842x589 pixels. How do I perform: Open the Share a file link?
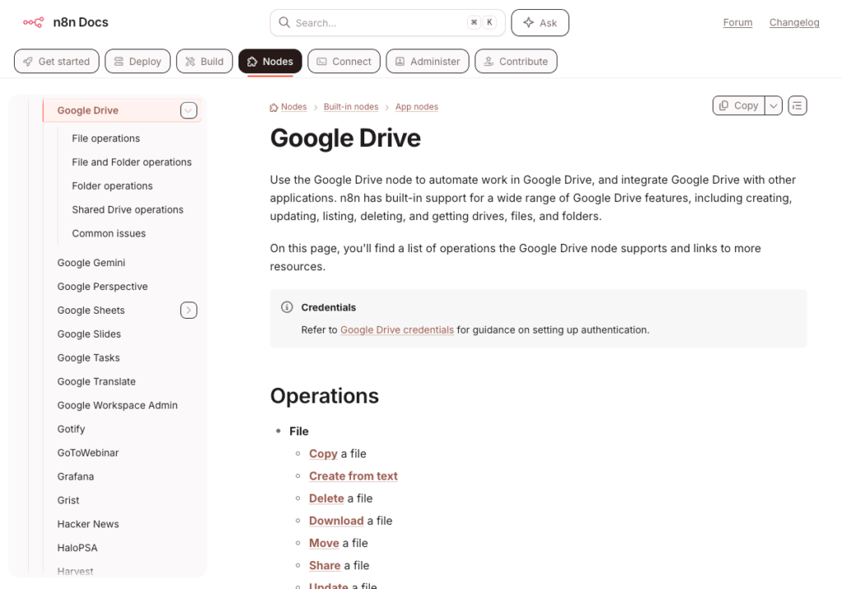pyautogui.click(x=325, y=565)
